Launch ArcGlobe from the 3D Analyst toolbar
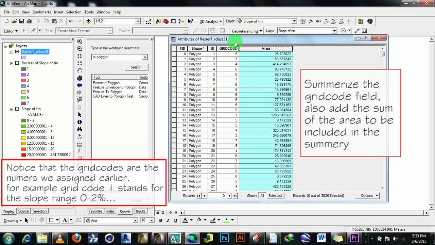435x245 pixels. click(x=370, y=21)
